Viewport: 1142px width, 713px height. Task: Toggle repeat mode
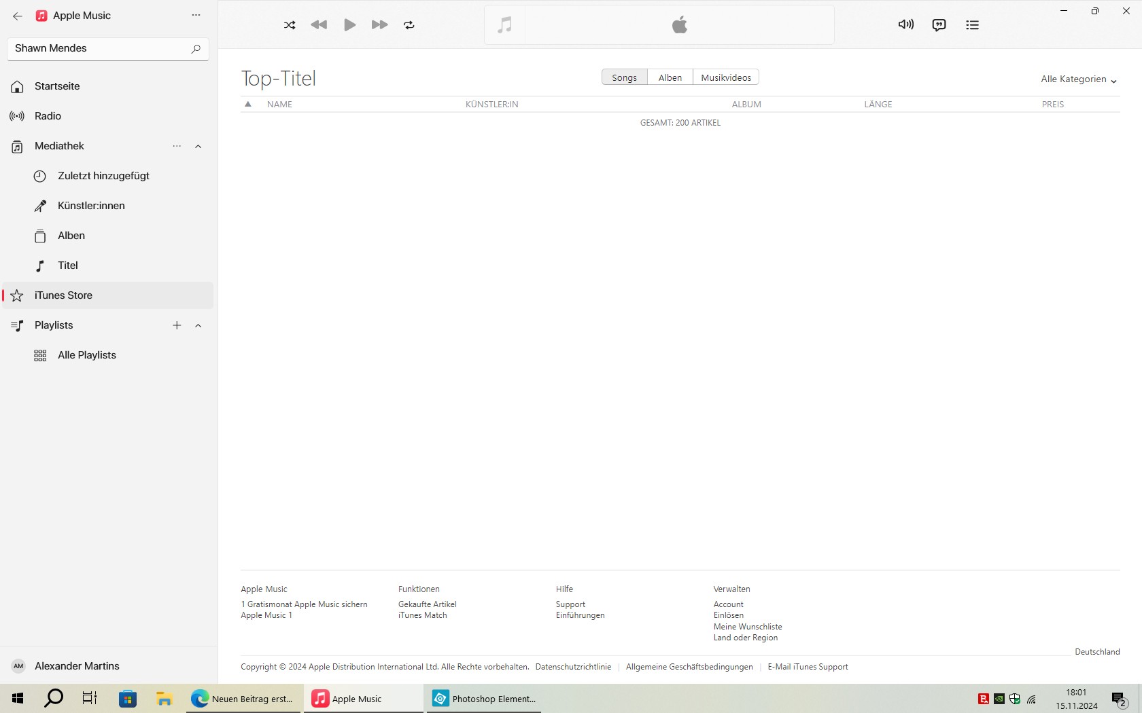[x=409, y=25]
